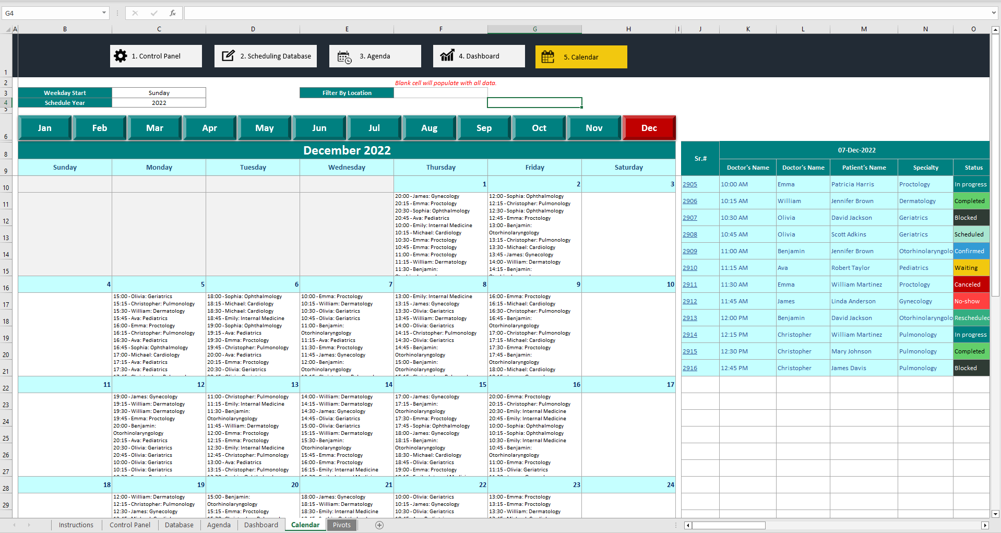Open appointment link 2906
This screenshot has width=1001, height=533.
[x=690, y=201]
